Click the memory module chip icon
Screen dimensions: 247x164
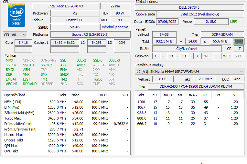[x=239, y=42]
